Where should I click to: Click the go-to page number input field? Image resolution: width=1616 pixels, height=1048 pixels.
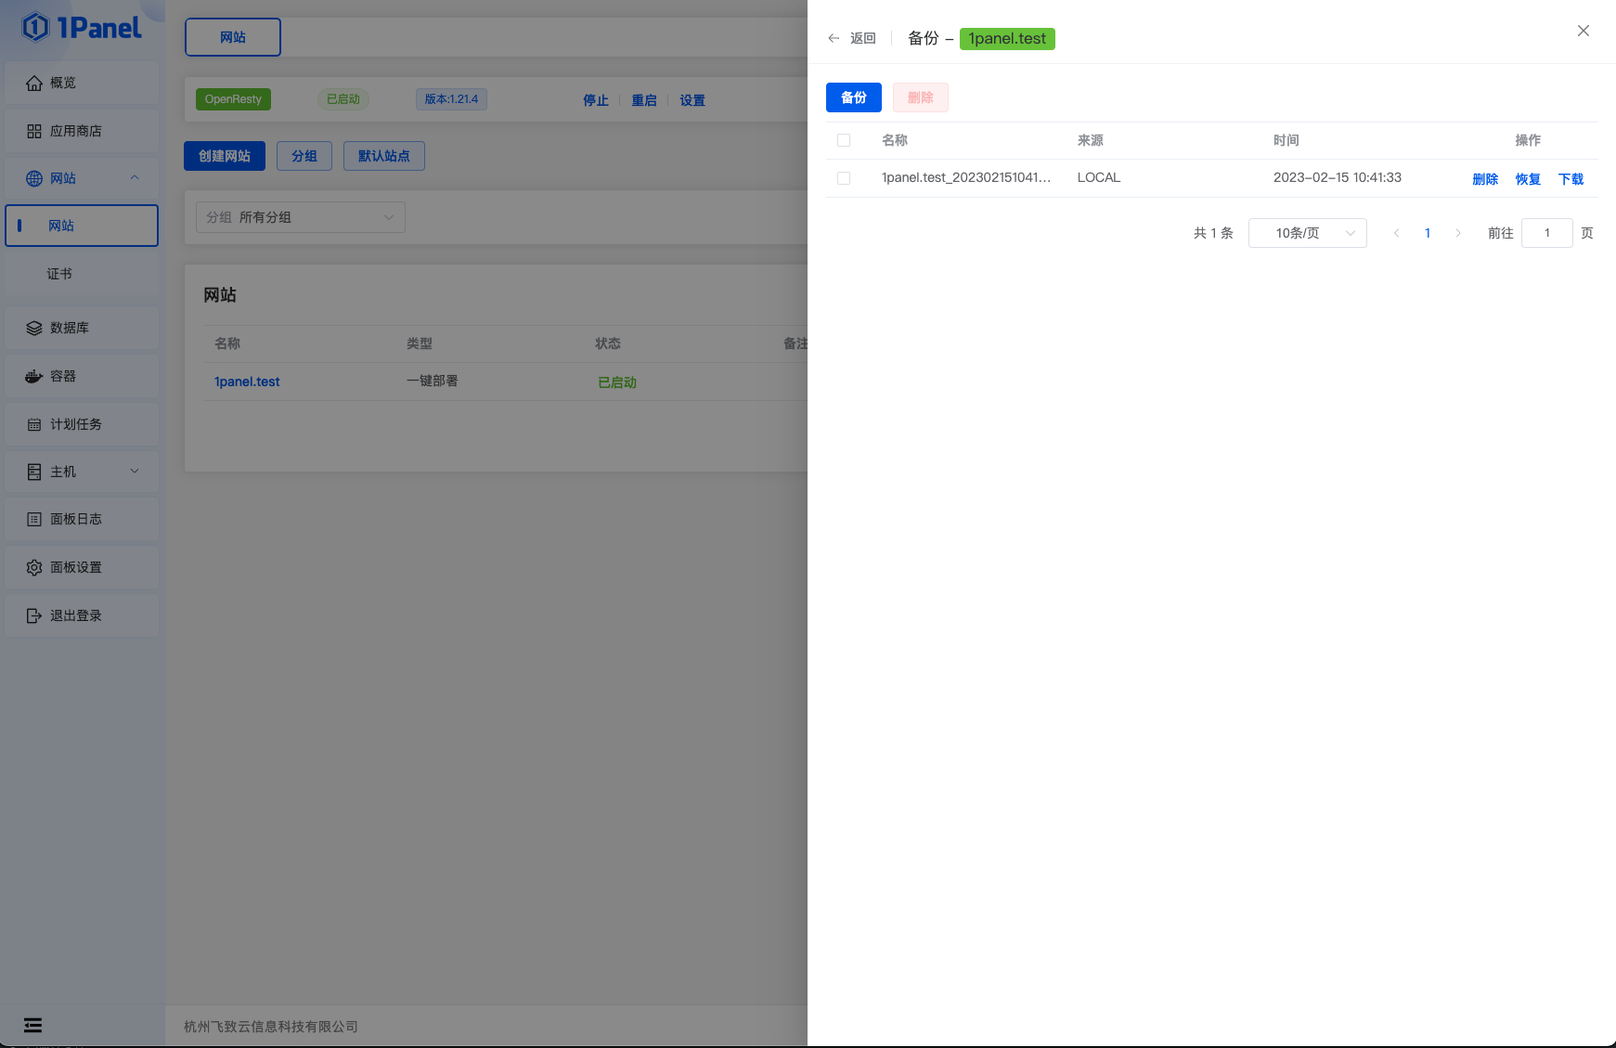tap(1546, 233)
